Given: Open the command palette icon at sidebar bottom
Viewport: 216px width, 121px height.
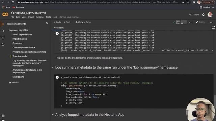Looking at the screenshot, I should pyautogui.click(x=3, y=116).
